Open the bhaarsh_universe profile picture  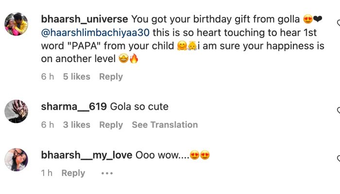click(16, 24)
